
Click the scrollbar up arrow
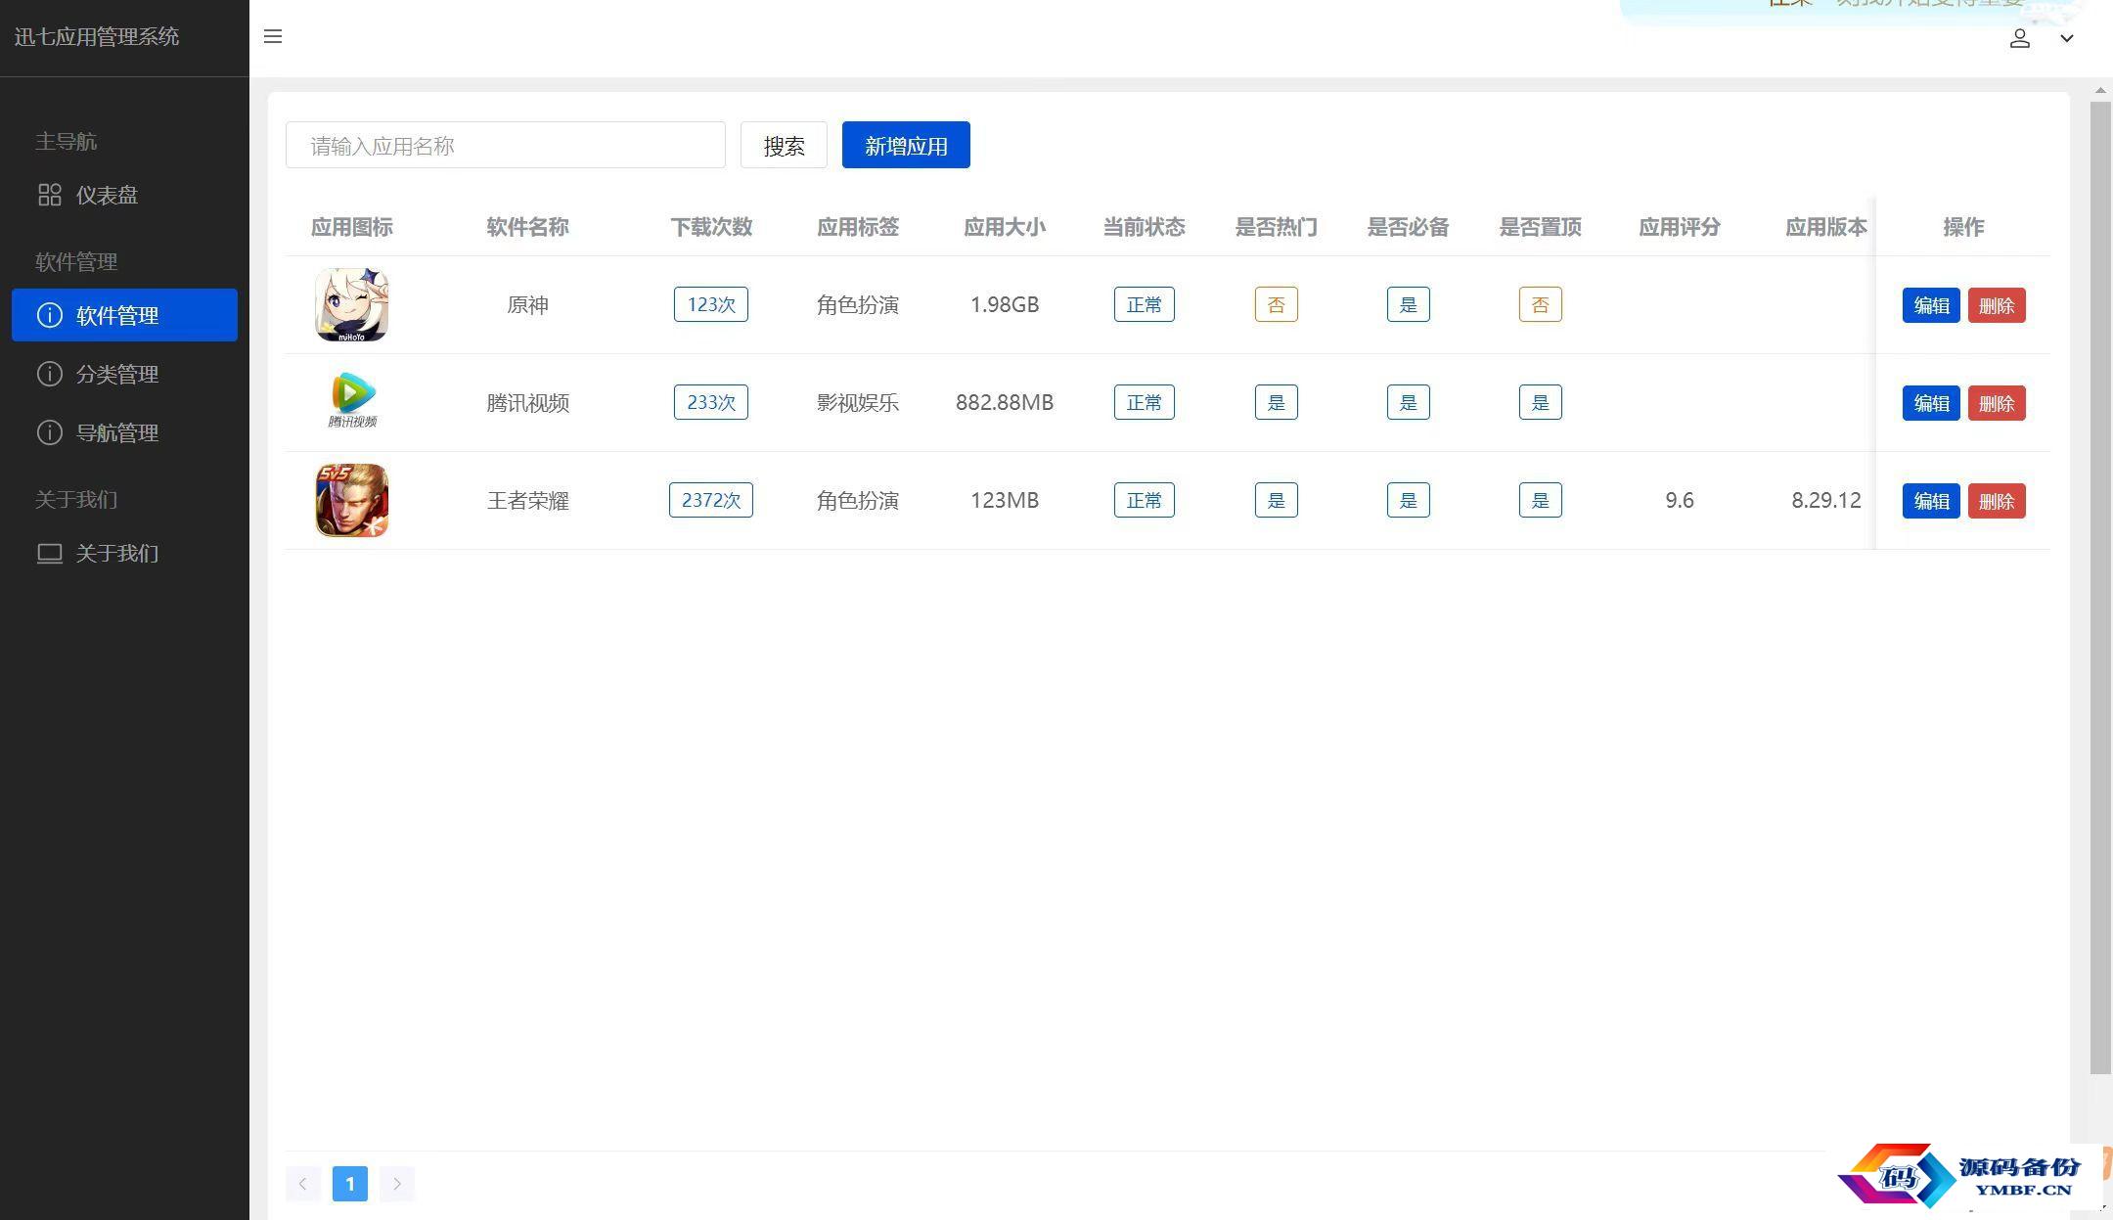2100,90
